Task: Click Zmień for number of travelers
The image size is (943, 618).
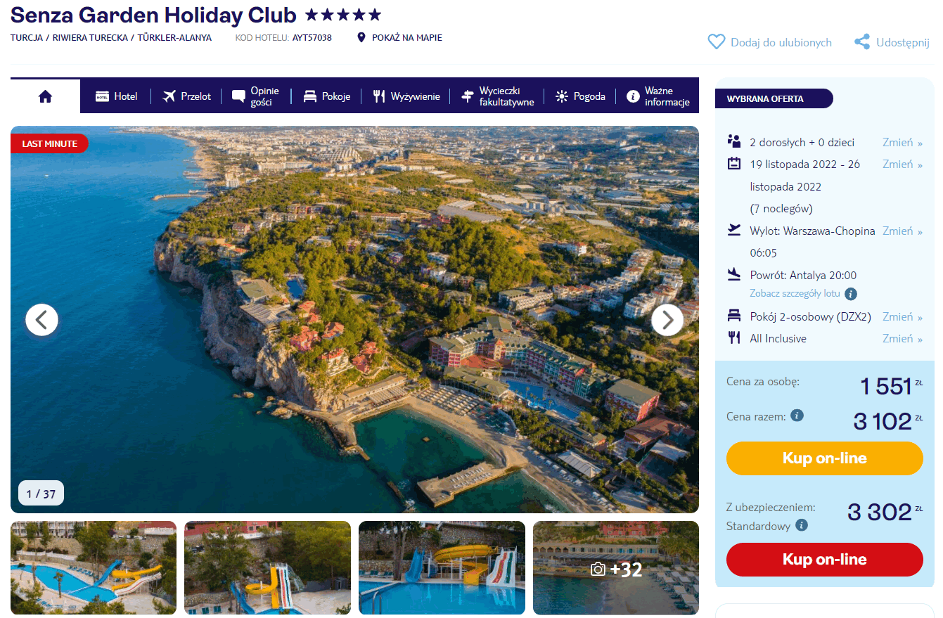Action: 902,142
